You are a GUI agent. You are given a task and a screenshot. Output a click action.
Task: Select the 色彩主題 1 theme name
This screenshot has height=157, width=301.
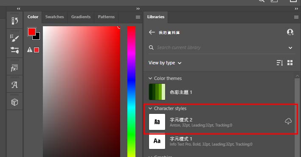click(x=181, y=92)
